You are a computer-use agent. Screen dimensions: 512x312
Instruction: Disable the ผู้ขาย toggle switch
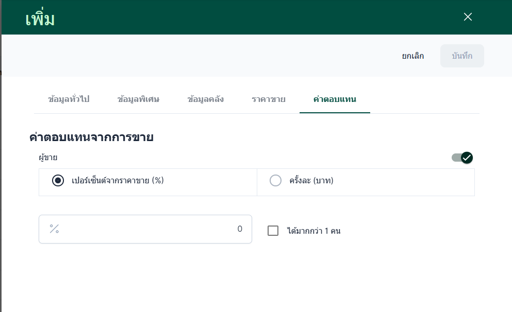[x=462, y=158]
